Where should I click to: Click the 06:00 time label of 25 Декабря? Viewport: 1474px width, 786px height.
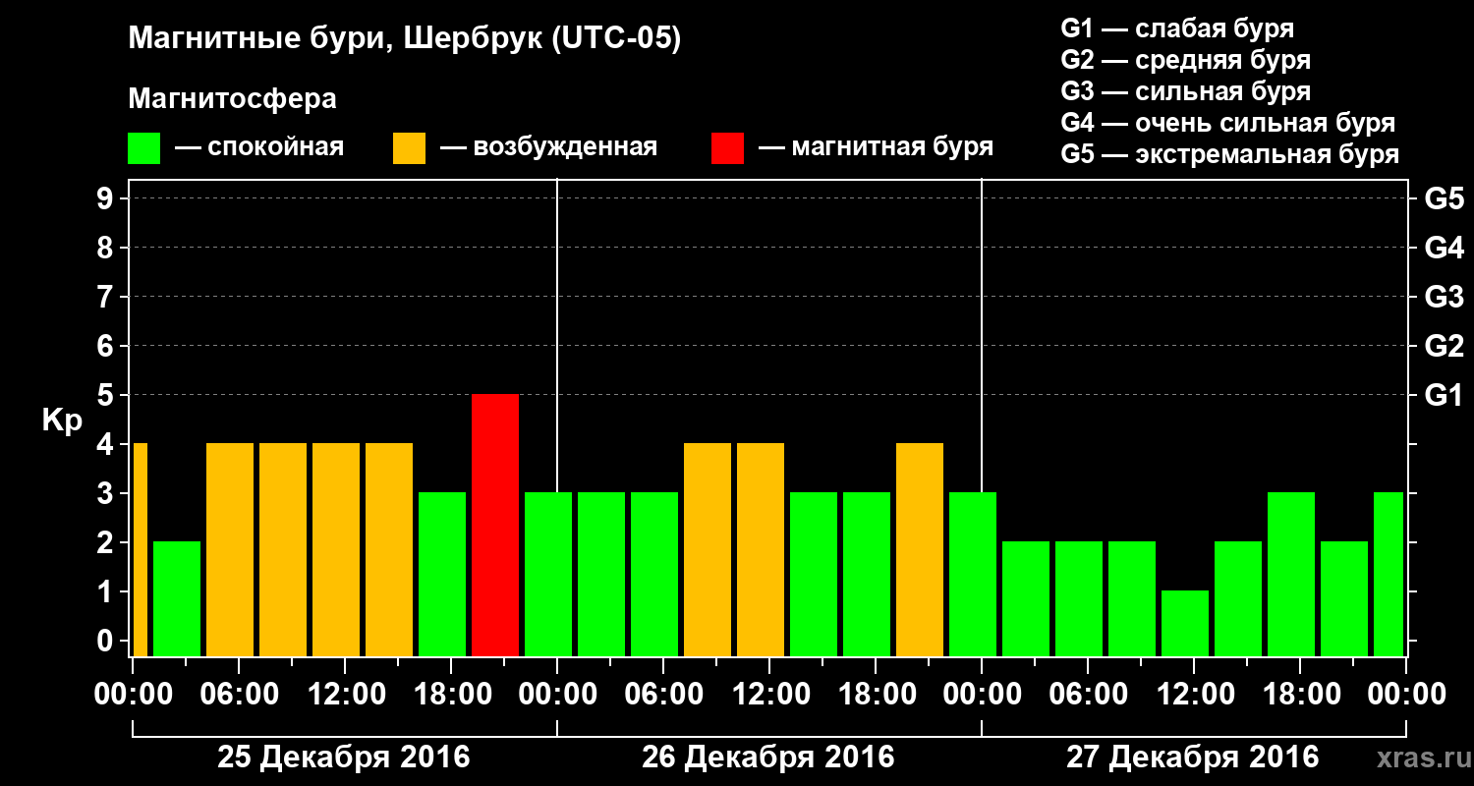[x=238, y=695]
